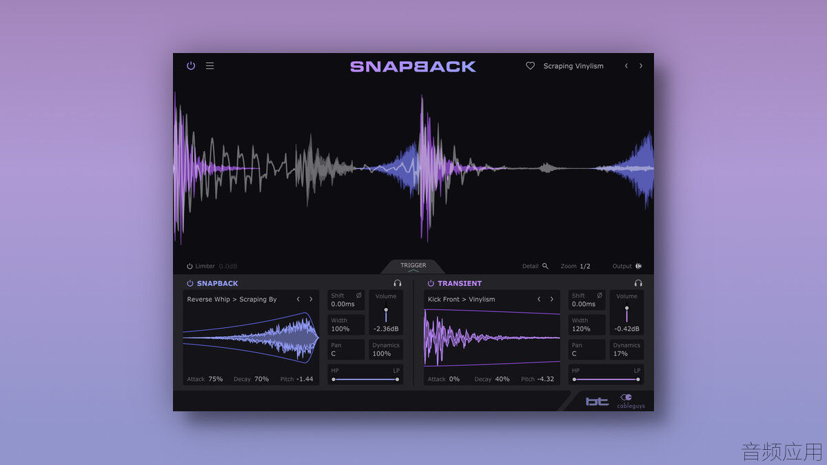
Task: Toggle the Limiter power button
Action: [190, 266]
